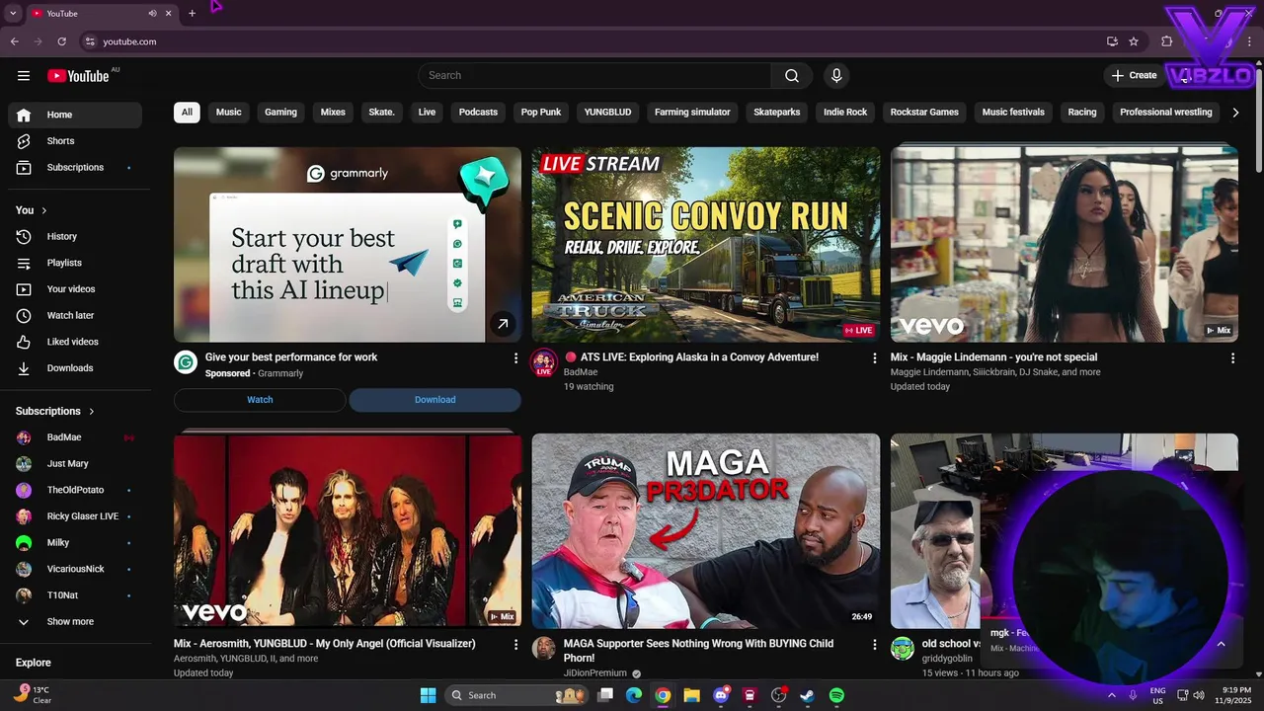Expand the Subscriptions section chevron
1264x711 pixels.
(x=92, y=412)
